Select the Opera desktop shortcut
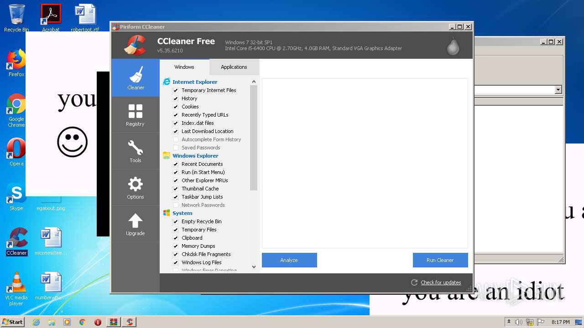Screen dimensions: 584x328 [x=16, y=152]
